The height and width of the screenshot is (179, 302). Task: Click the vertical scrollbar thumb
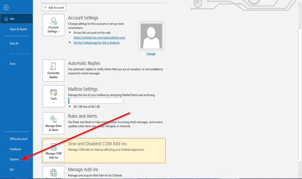pos(300,95)
